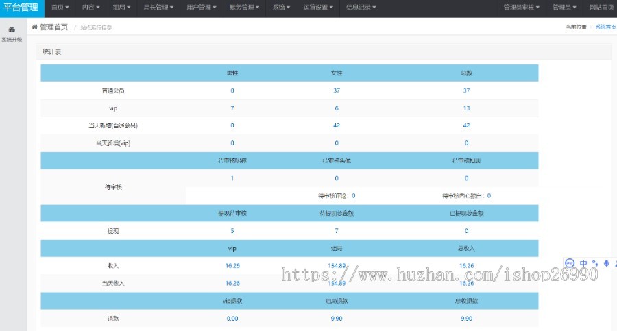Open the 信息记录 dropdown menu
The height and width of the screenshot is (331, 617).
[x=361, y=7]
